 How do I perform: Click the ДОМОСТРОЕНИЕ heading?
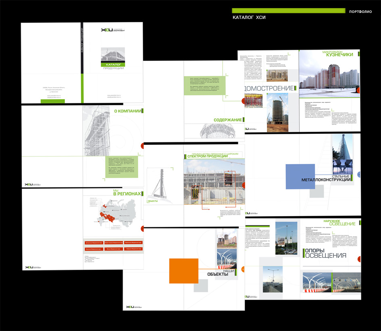point(269,88)
